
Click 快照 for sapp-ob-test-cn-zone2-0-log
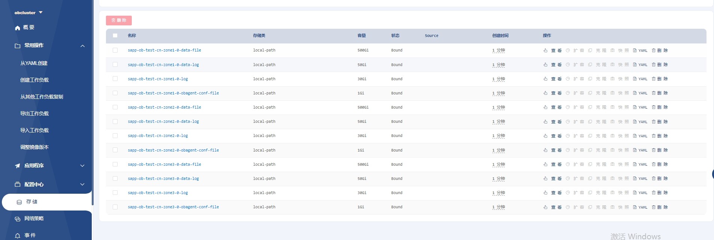click(x=620, y=136)
